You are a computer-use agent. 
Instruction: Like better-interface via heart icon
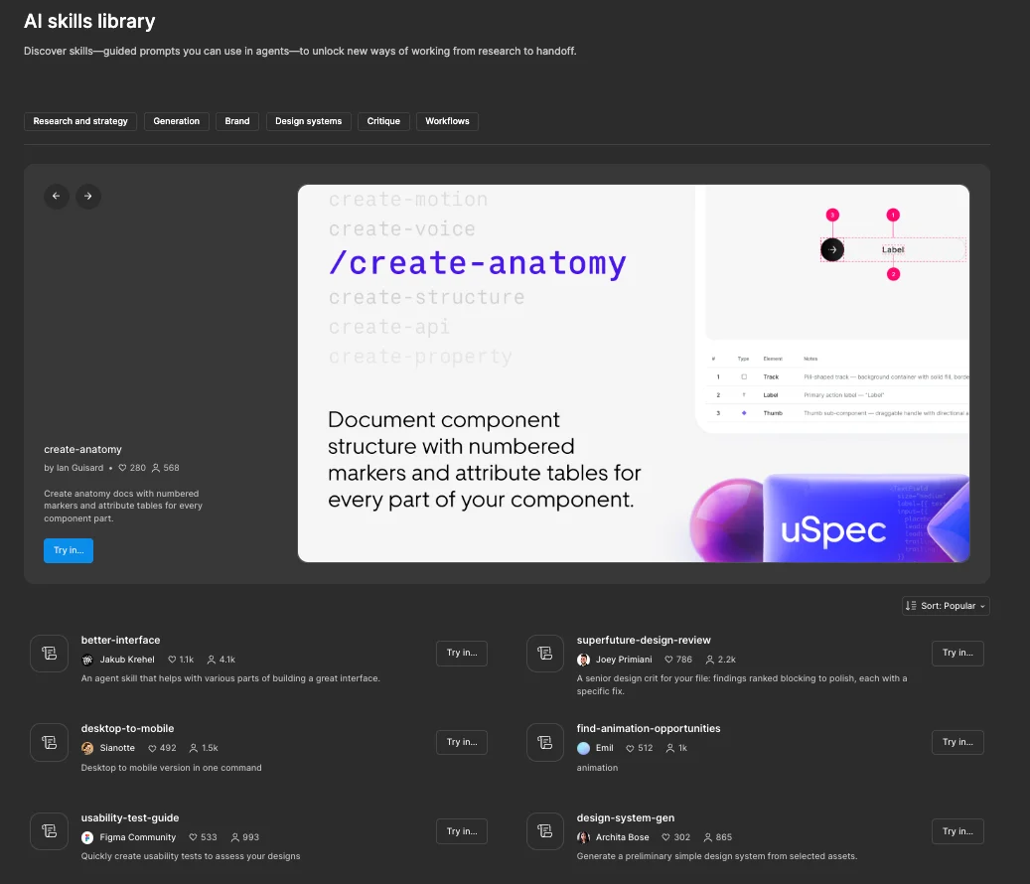(x=172, y=660)
